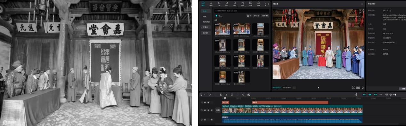
Task: Toggle auto snapping in timeline toolbar
Action: point(370,95)
